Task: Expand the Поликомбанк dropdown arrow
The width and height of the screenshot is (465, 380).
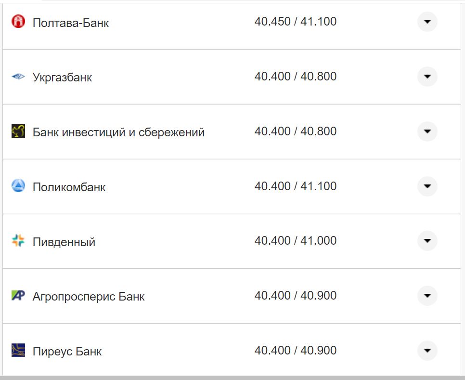Action: pyautogui.click(x=426, y=186)
